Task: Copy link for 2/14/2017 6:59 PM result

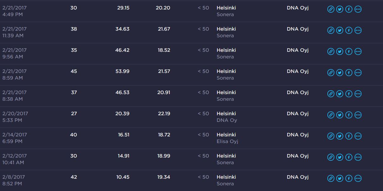Action: pos(331,136)
